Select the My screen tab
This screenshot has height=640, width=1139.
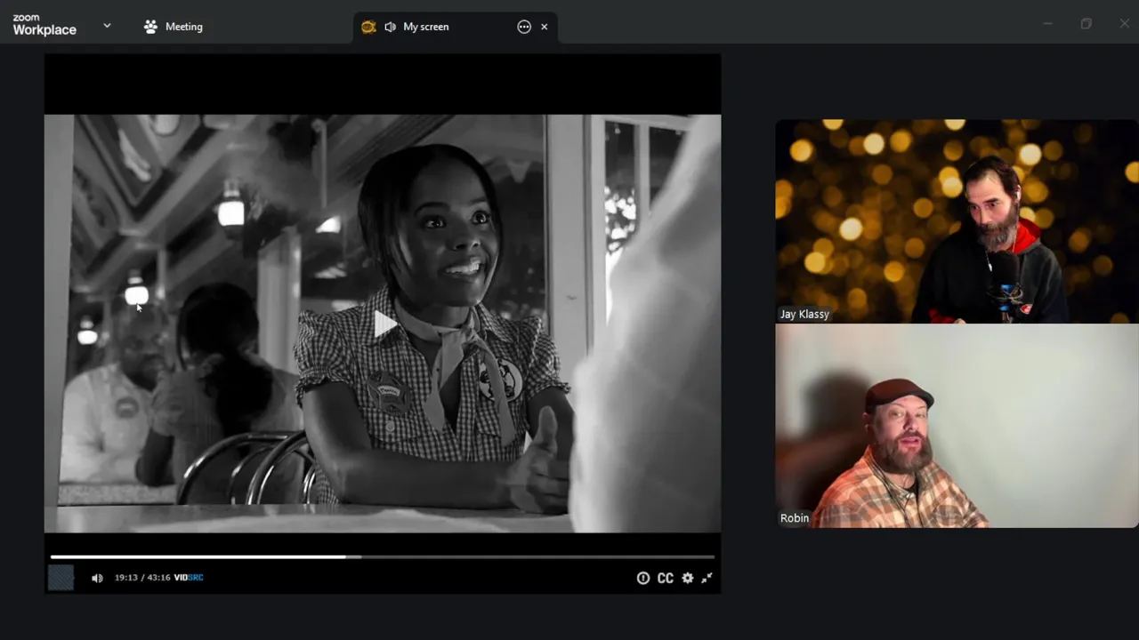click(x=455, y=27)
